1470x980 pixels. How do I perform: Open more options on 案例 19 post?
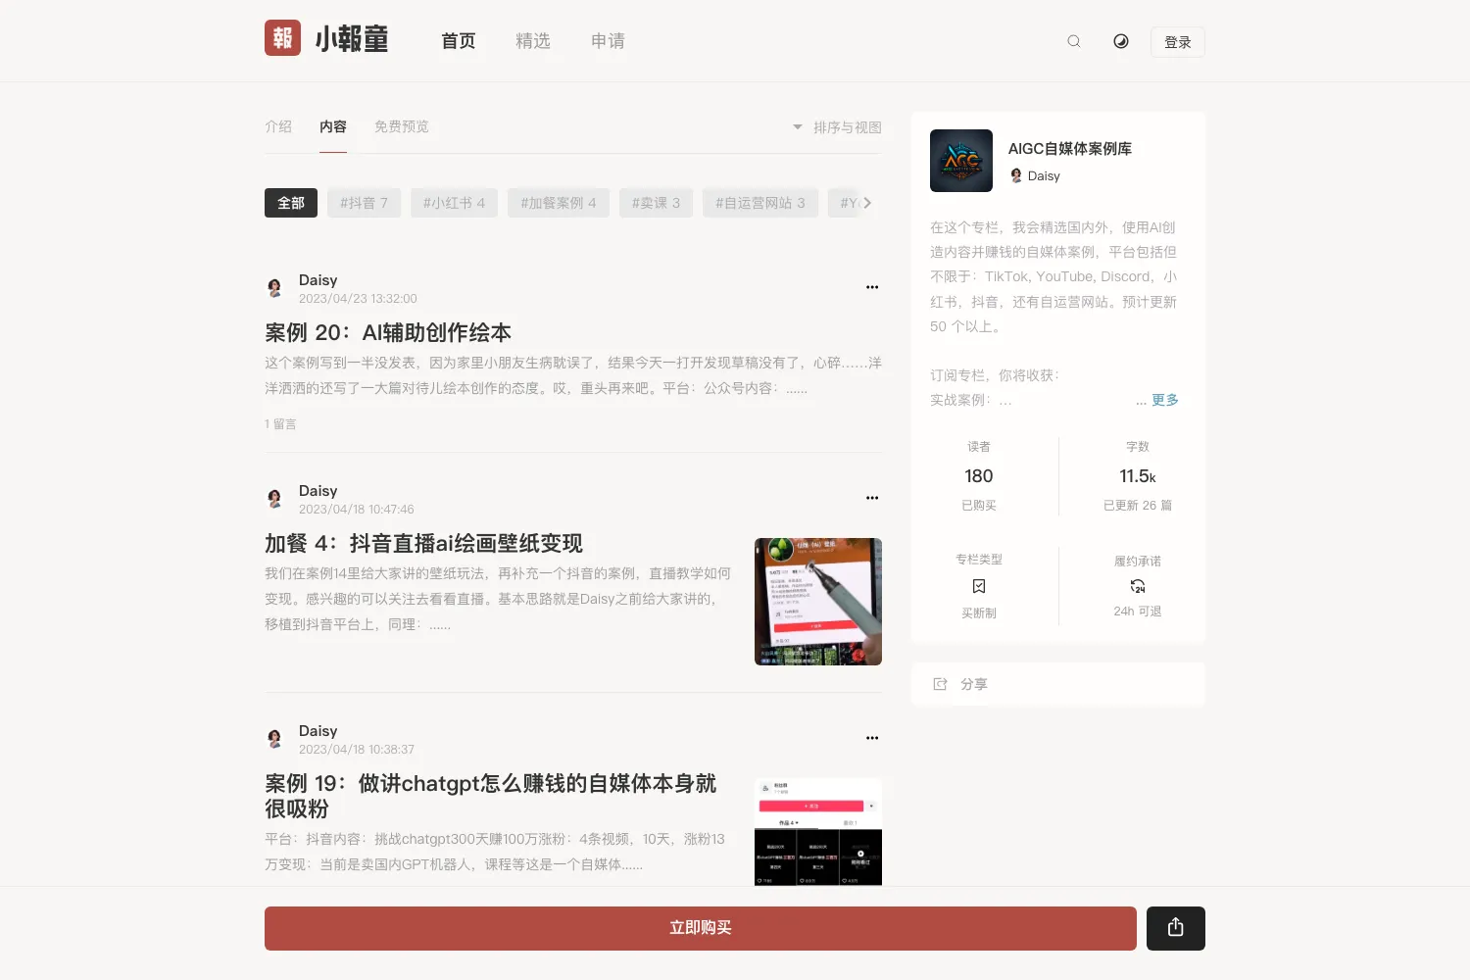(872, 738)
